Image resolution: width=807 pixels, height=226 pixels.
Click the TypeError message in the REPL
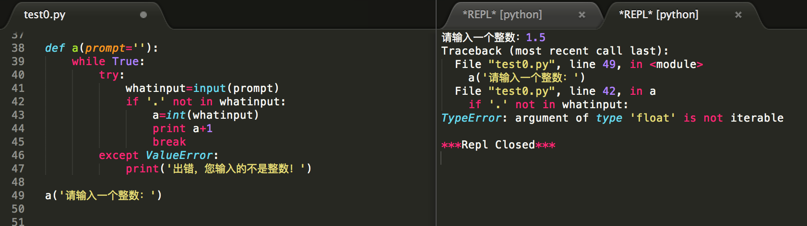click(612, 118)
